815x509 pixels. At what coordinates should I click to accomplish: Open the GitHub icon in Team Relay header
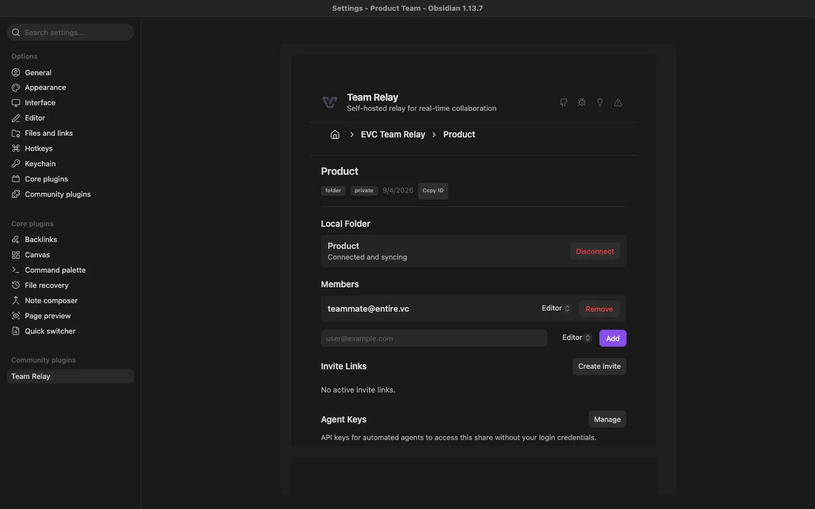(x=563, y=102)
